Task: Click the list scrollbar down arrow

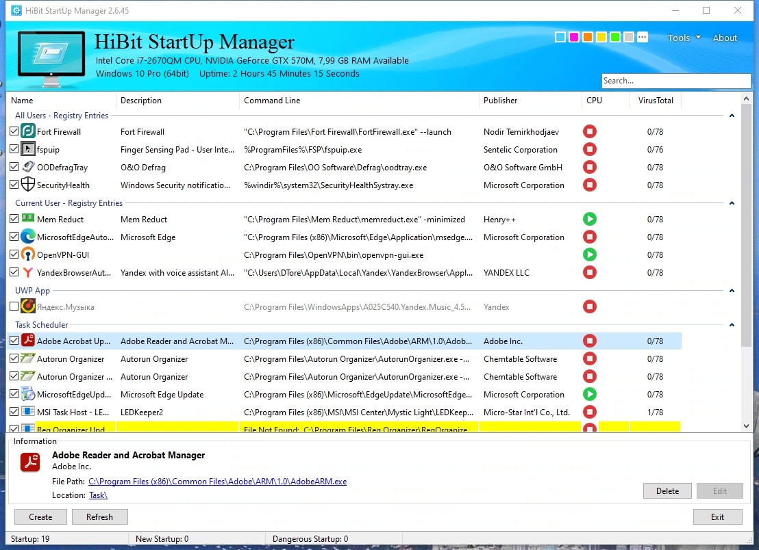Action: coord(746,425)
